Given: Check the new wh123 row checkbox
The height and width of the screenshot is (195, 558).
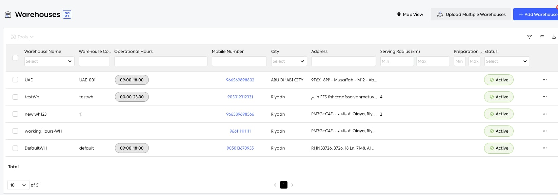Looking at the screenshot, I should pyautogui.click(x=15, y=114).
